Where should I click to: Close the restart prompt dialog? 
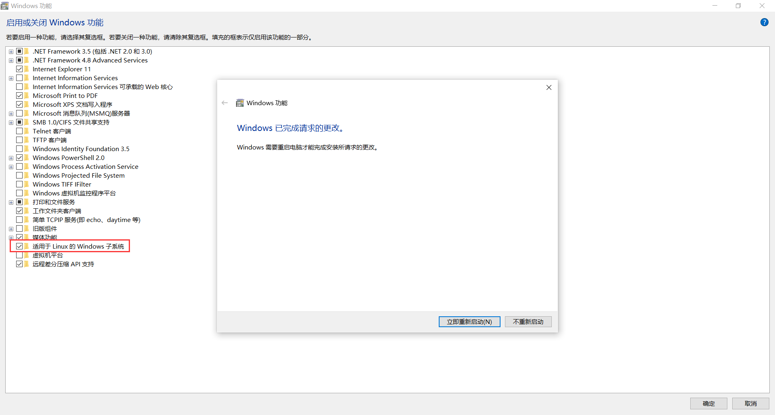pos(549,87)
